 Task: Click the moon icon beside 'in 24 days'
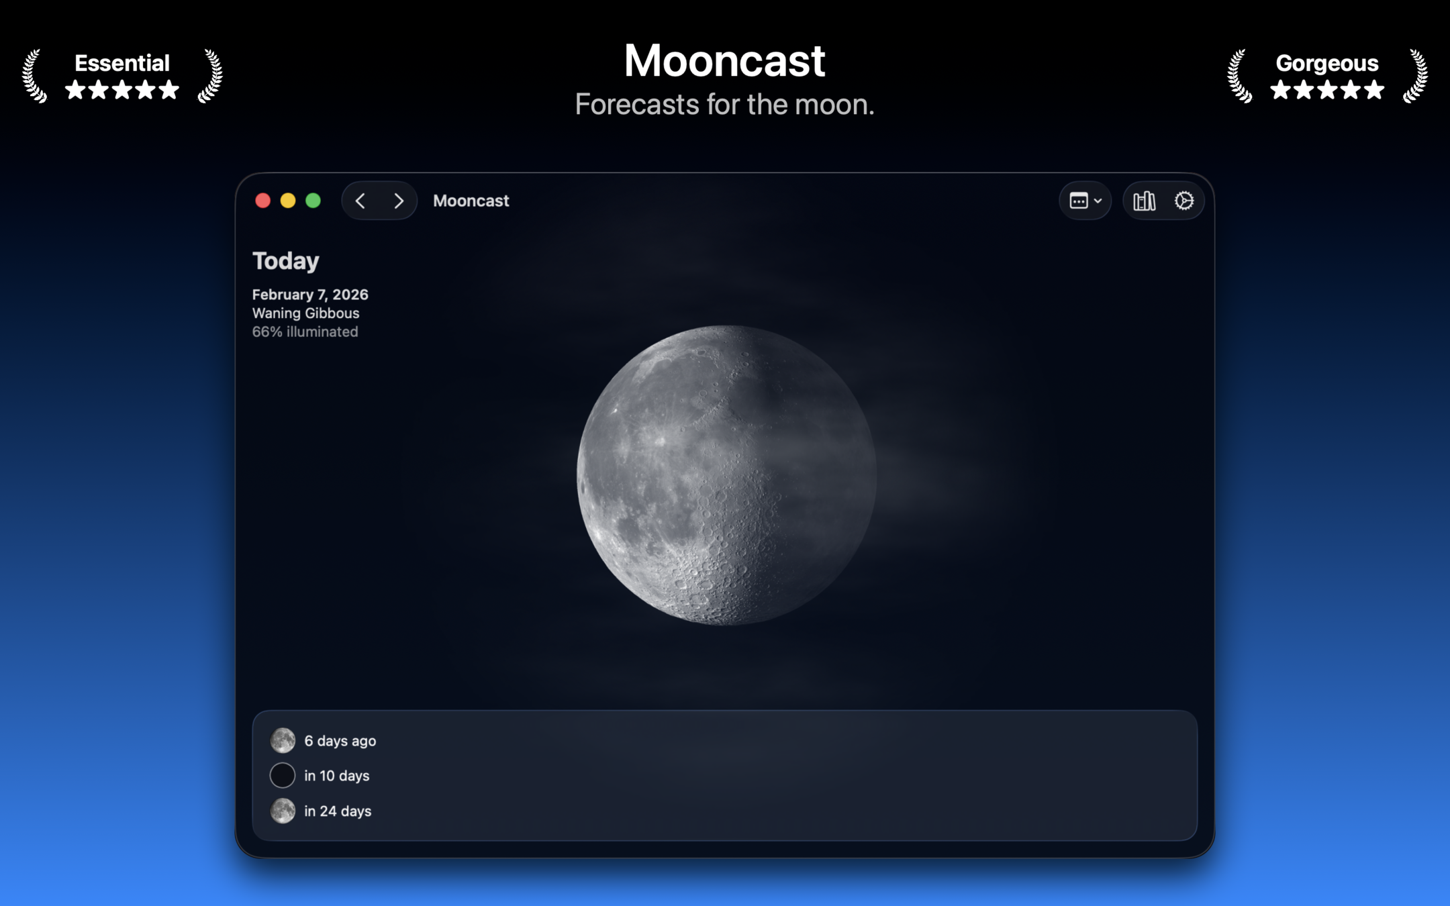pos(283,811)
